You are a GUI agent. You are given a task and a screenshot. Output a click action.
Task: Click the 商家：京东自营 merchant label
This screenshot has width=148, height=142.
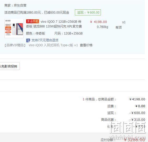(15, 5)
